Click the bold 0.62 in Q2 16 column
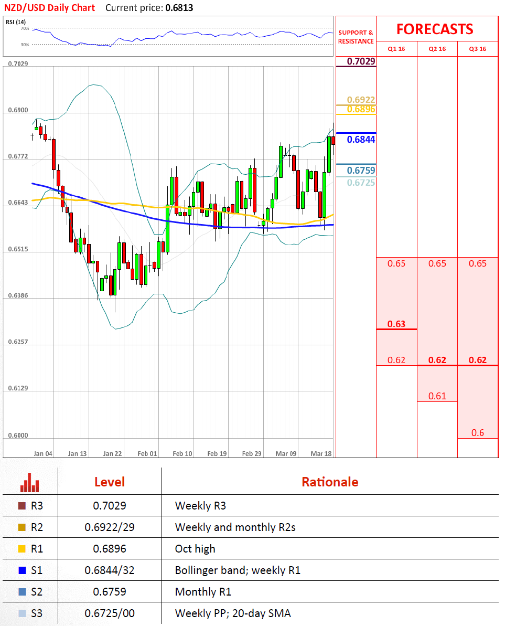Image resolution: width=505 pixels, height=626 pixels. (x=437, y=360)
